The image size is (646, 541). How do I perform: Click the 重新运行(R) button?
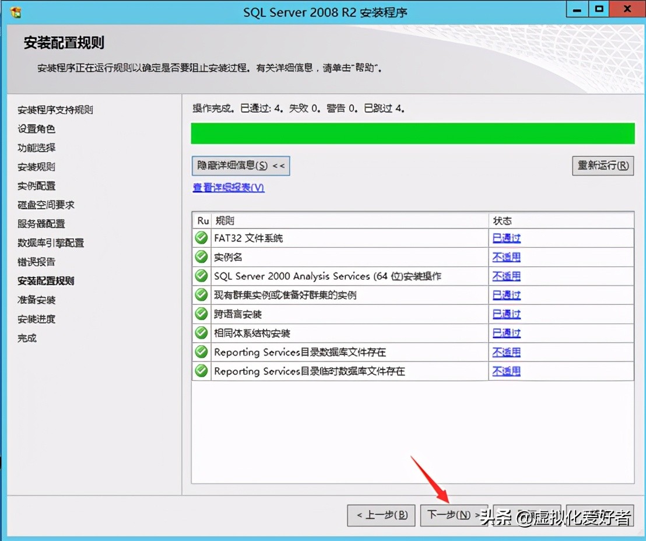603,166
